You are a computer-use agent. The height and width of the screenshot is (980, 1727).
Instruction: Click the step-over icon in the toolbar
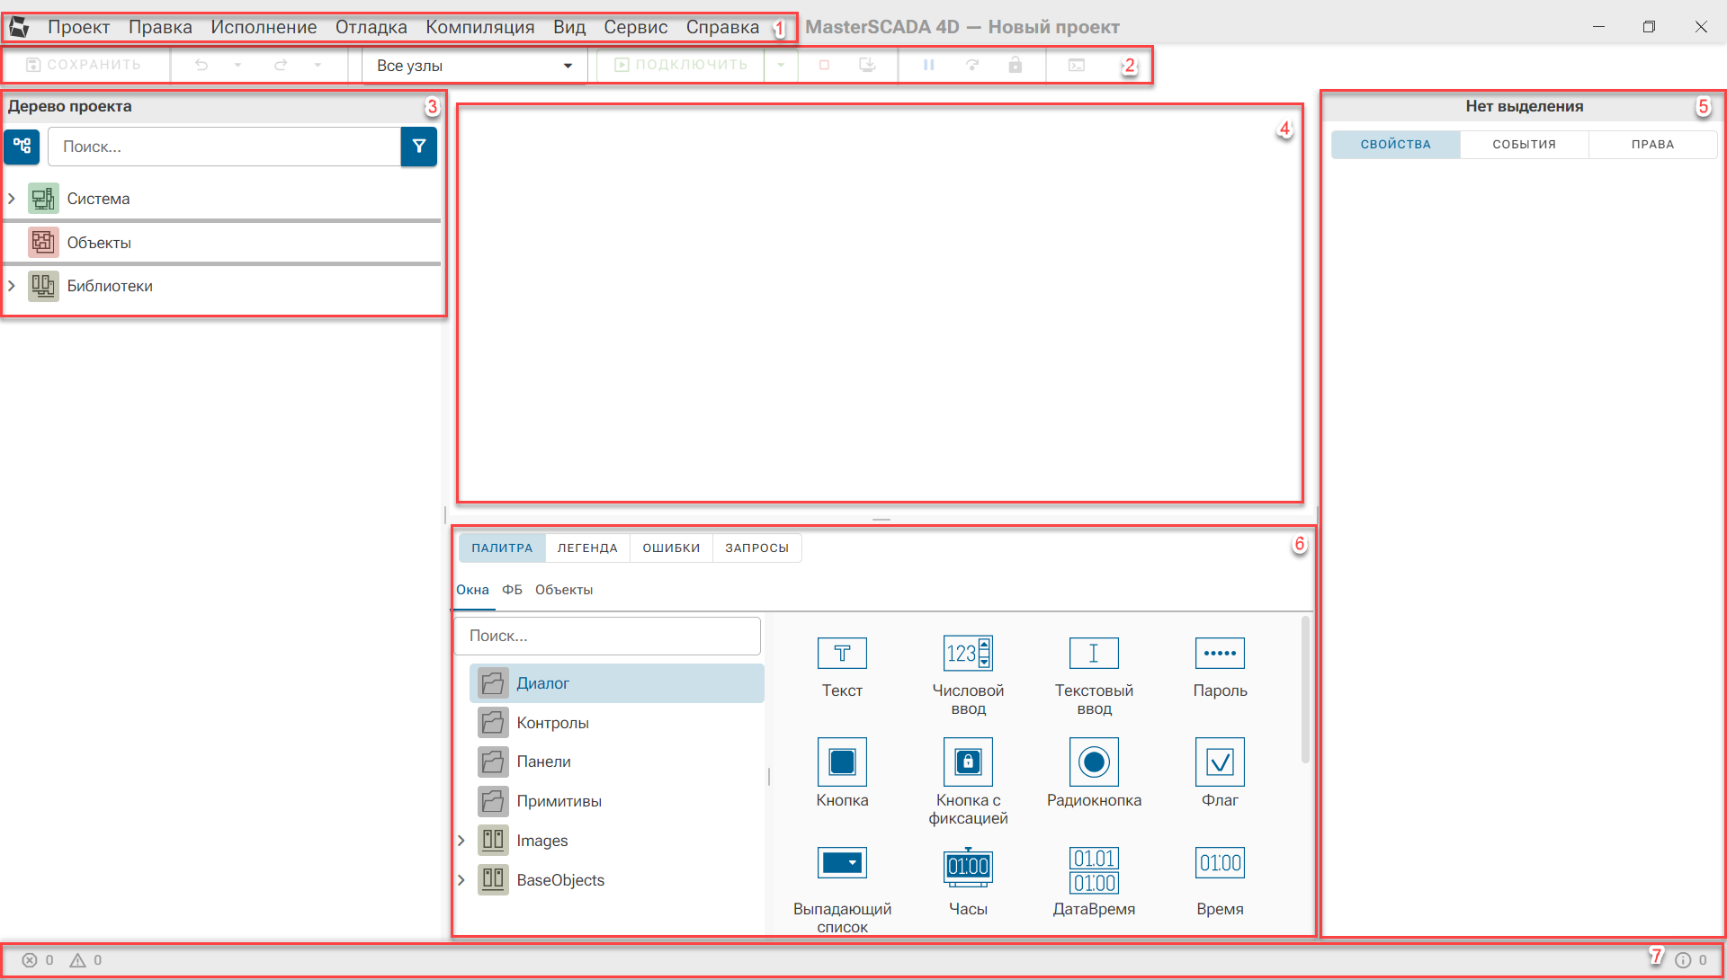(972, 65)
